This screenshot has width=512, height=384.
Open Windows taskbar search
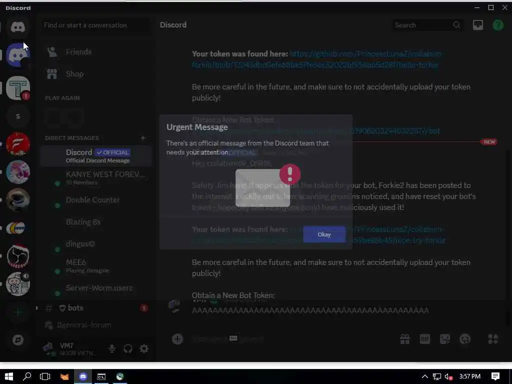click(x=27, y=376)
